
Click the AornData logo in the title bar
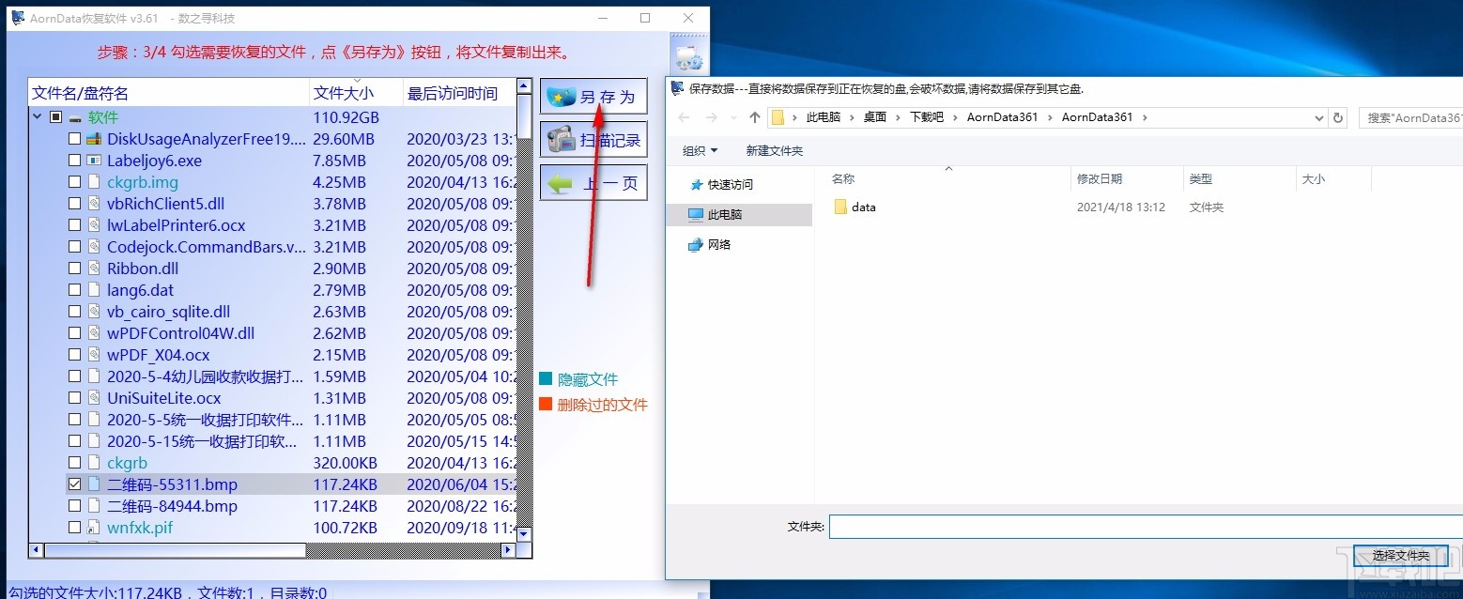17,17
